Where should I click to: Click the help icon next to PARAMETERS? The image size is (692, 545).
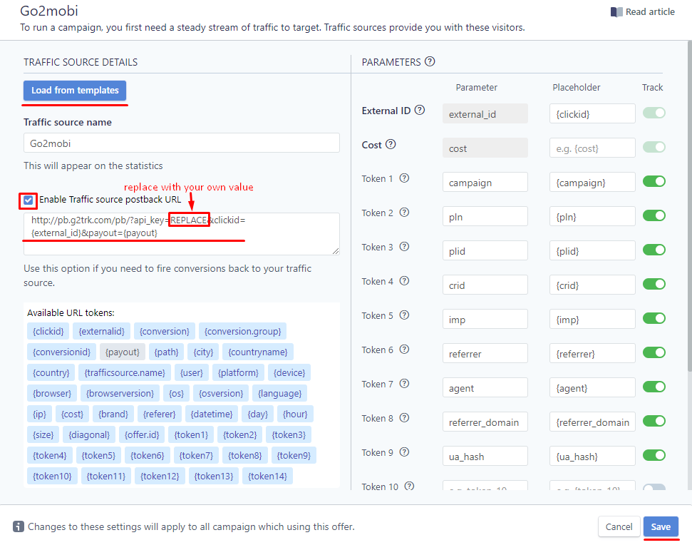430,61
